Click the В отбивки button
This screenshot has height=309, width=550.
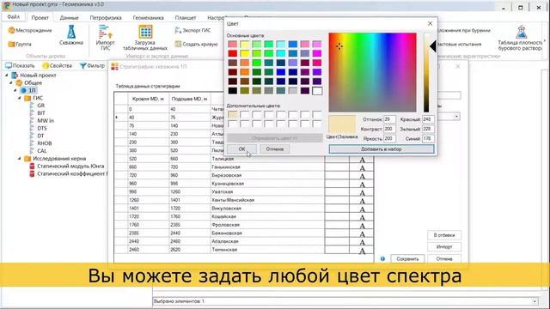[444, 235]
